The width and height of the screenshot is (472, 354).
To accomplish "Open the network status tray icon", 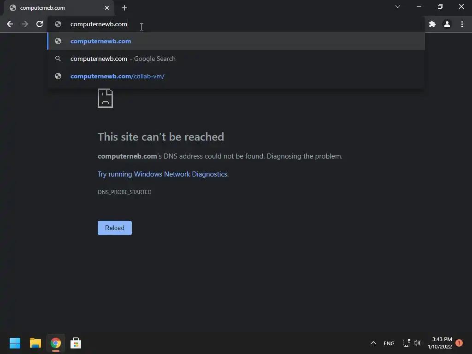I will pos(407,343).
